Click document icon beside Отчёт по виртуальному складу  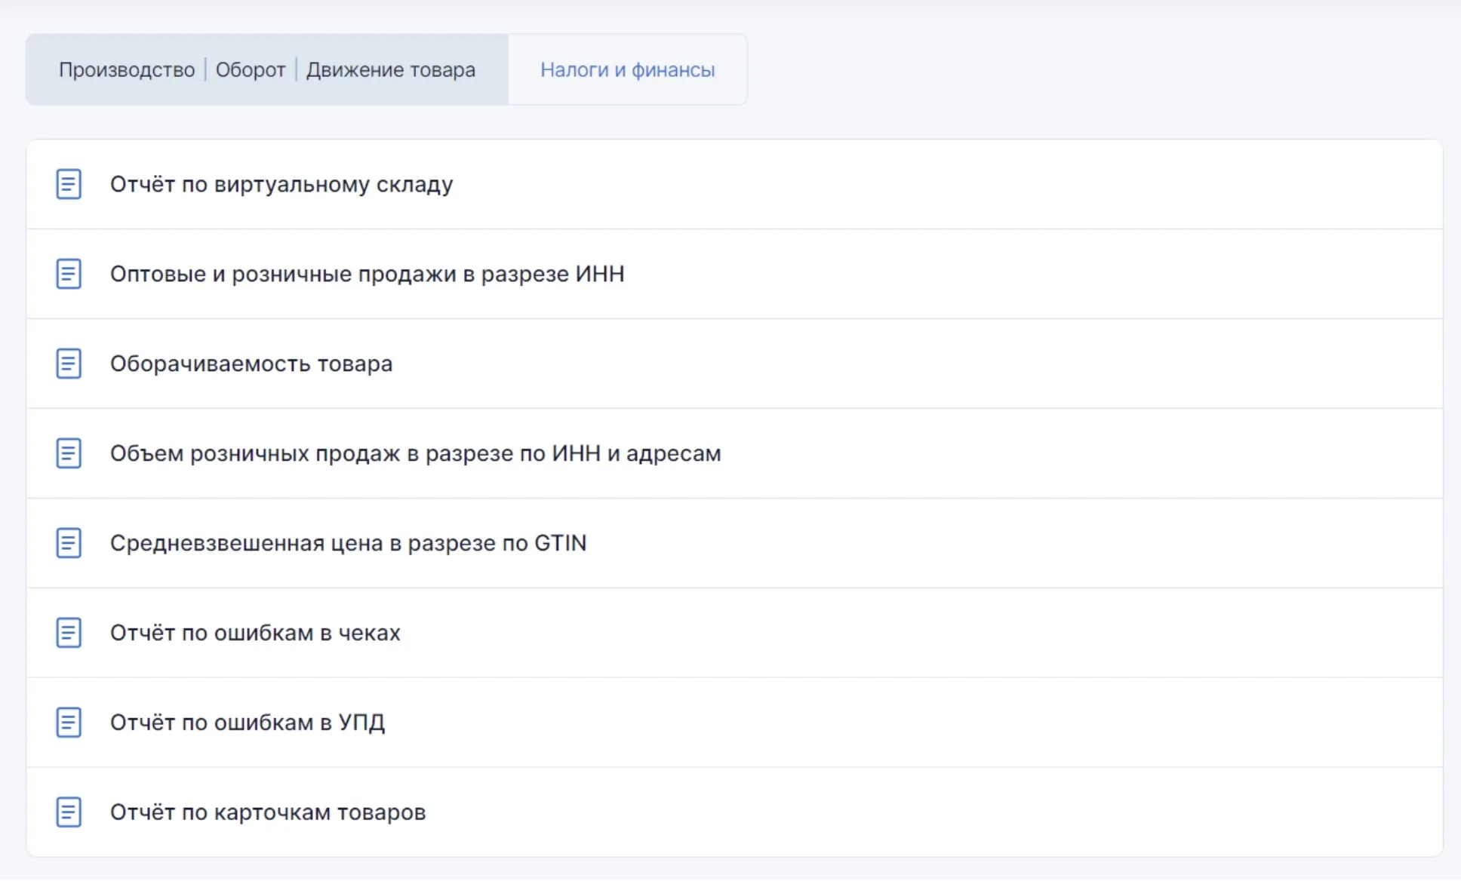coord(69,184)
